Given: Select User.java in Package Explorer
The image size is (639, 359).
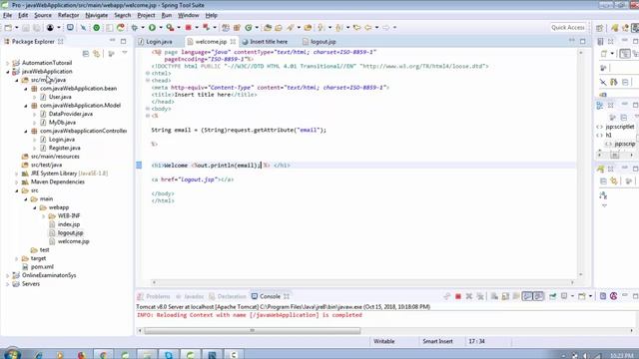Looking at the screenshot, I should [x=60, y=97].
